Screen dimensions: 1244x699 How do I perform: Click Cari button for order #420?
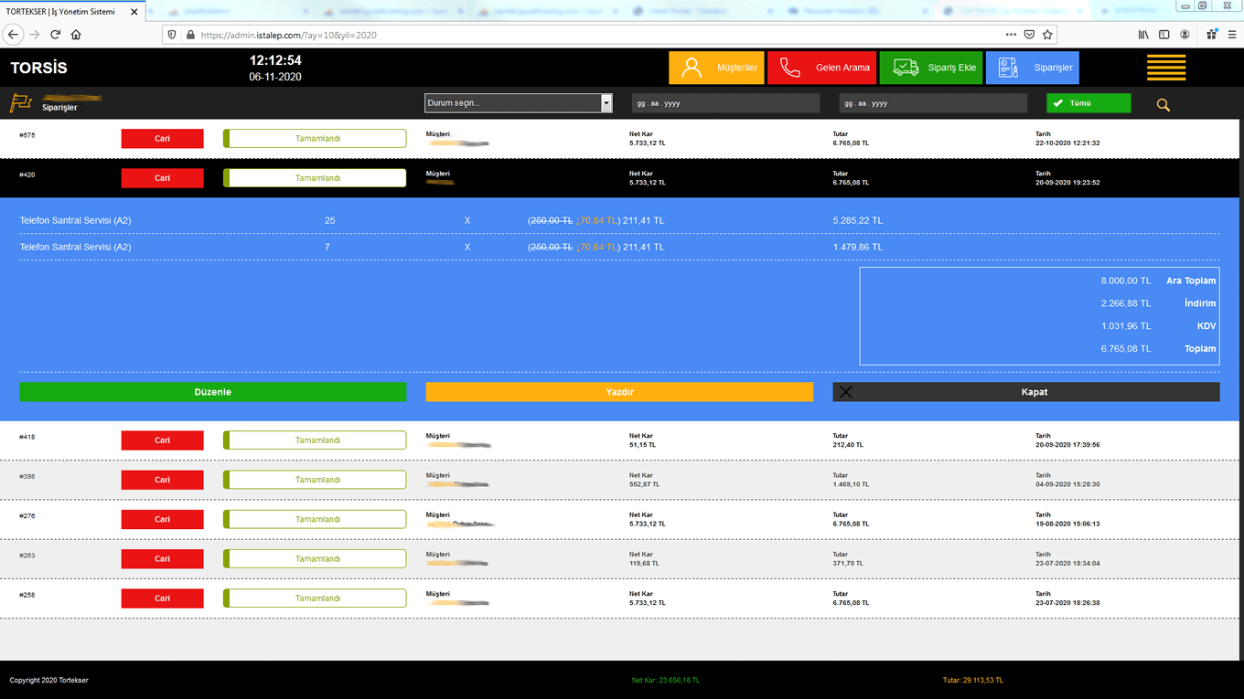pyautogui.click(x=162, y=178)
